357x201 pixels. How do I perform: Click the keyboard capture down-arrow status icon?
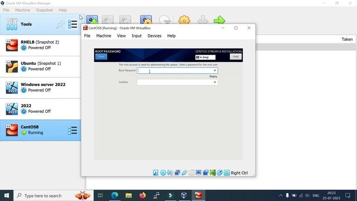click(x=227, y=173)
